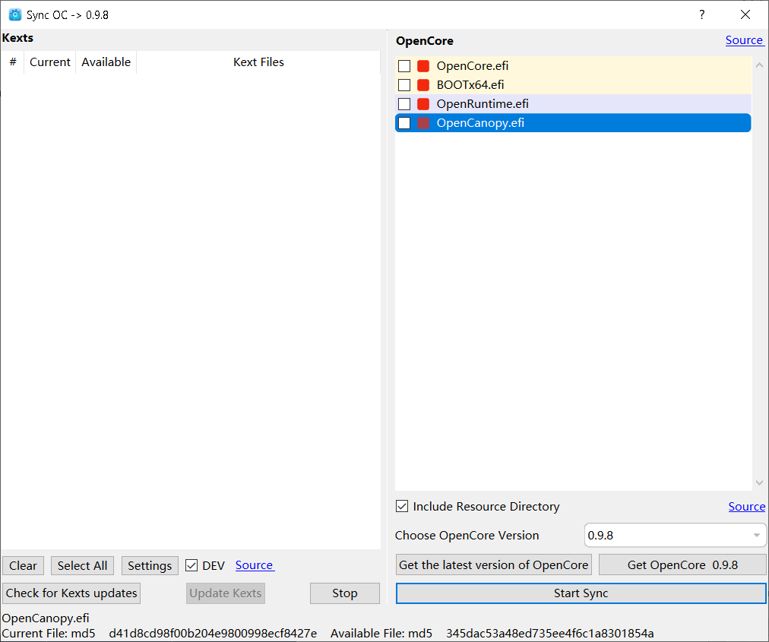Open the Source link in the OpenCore header
Viewport: 769px width, 642px height.
(745, 40)
